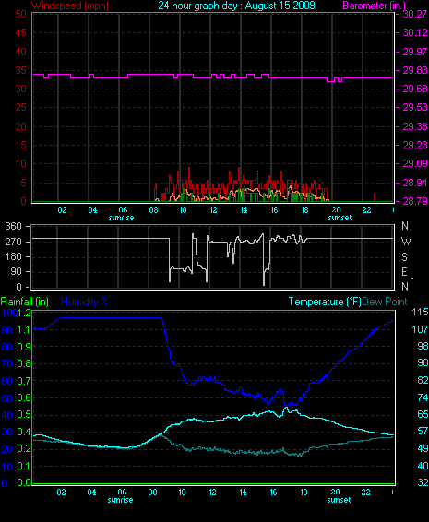429x522 pixels.
Task: Click the temperature axis value 82
Action: pos(423,380)
